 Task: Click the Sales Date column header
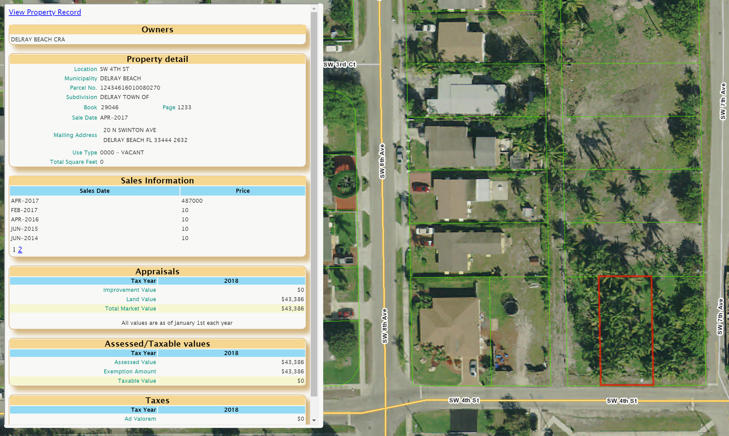pos(94,191)
